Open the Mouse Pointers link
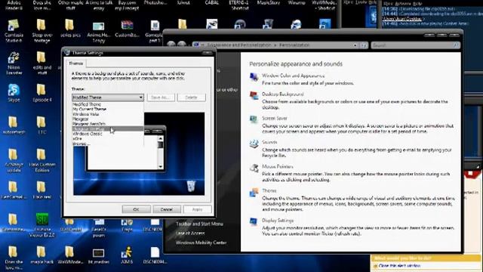Viewport: 483px width, 272px height. (277, 166)
